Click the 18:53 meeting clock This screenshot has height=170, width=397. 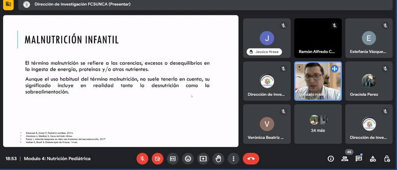pyautogui.click(x=11, y=159)
